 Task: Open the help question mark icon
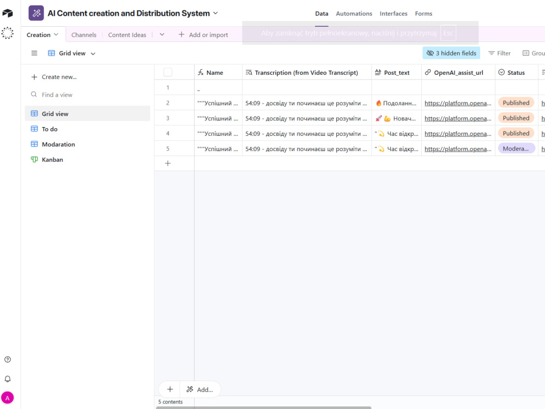[7, 359]
